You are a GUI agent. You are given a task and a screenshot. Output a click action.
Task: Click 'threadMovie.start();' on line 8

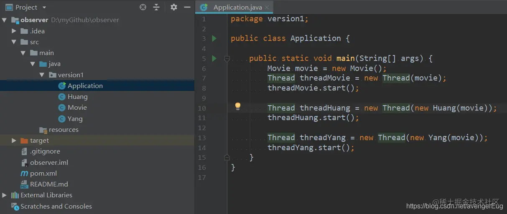313,88
